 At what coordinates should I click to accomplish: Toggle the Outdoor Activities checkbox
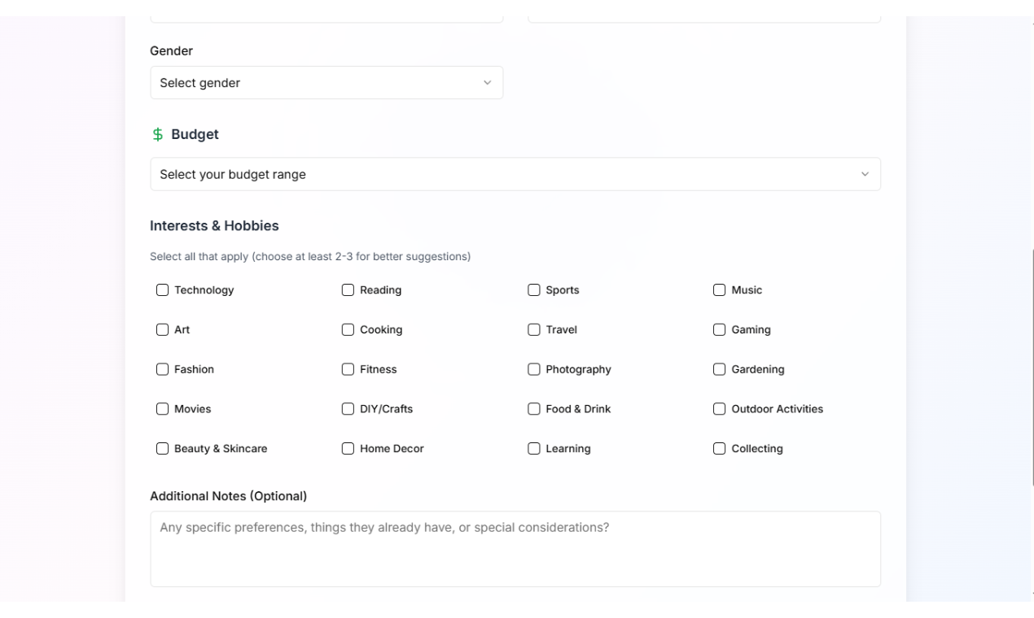(720, 409)
